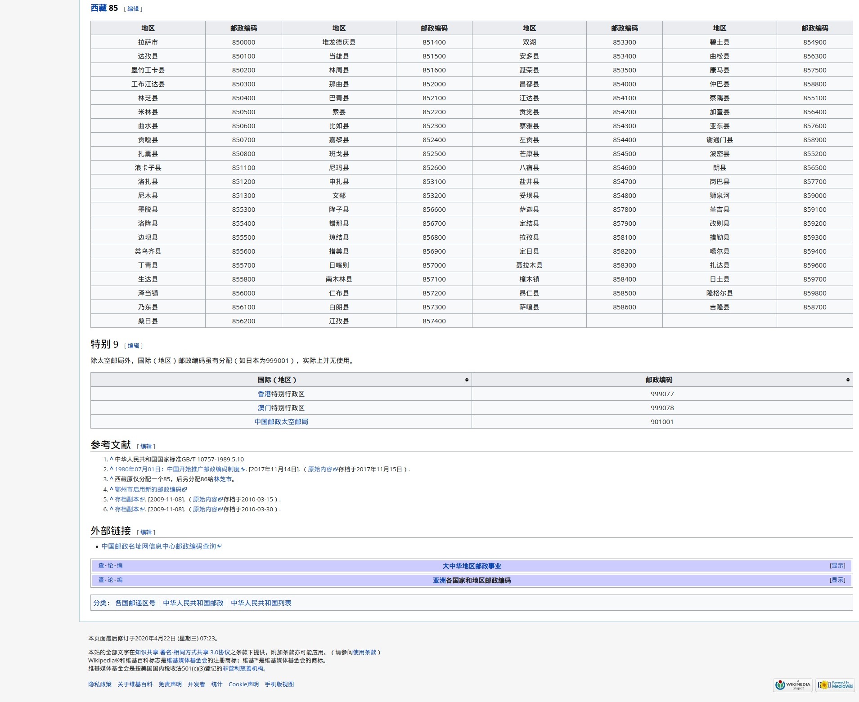Open Cookie声明 in the footer
859x702 pixels.
pyautogui.click(x=243, y=684)
